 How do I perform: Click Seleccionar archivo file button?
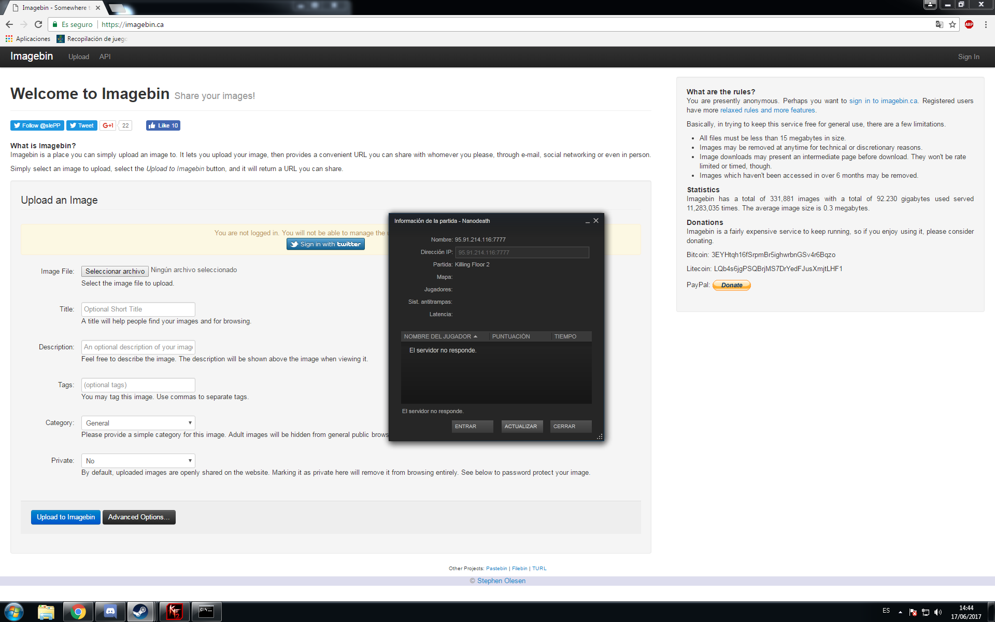[115, 271]
